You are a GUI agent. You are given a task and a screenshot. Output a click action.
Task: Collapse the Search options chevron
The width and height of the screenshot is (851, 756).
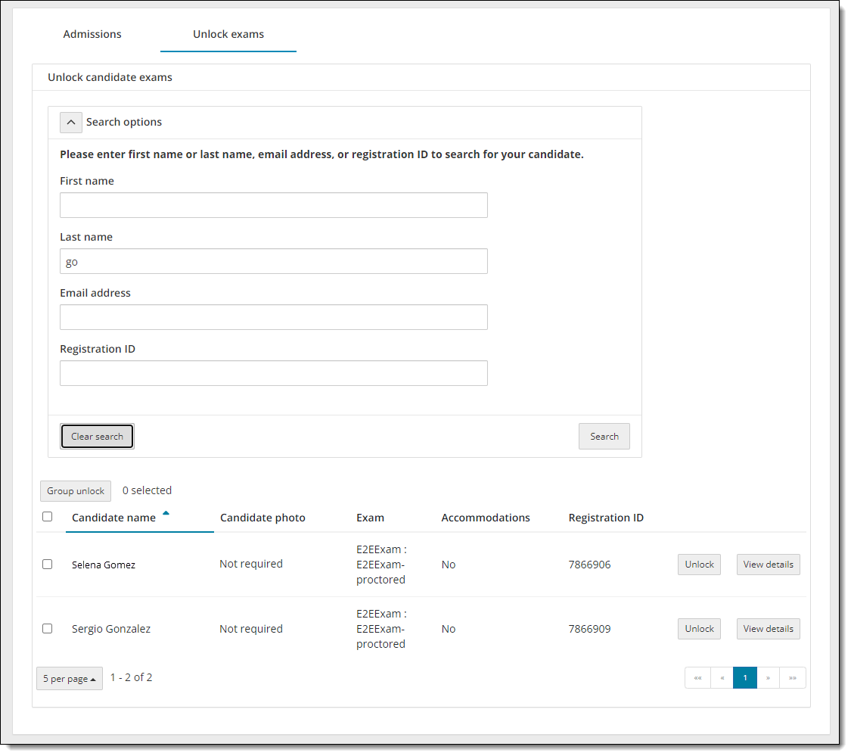point(71,123)
